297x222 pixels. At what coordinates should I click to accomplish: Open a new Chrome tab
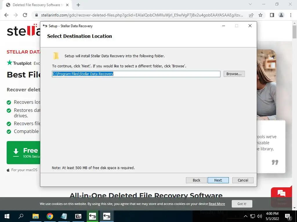click(x=78, y=5)
